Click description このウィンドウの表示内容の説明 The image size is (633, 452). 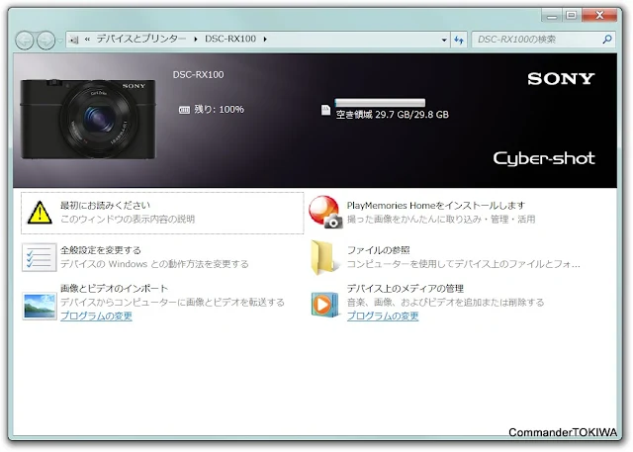tap(128, 220)
